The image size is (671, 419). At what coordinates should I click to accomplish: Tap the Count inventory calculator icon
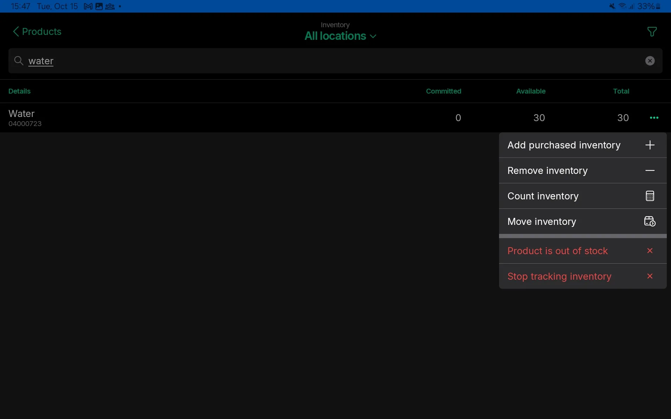click(x=650, y=196)
